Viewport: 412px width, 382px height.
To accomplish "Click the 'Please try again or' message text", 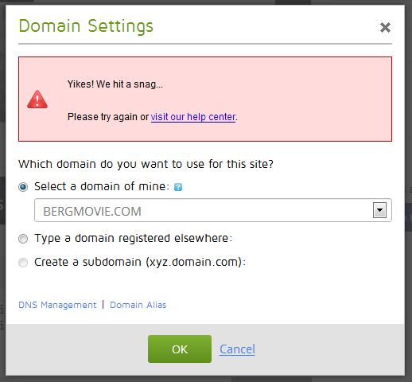I will point(108,117).
